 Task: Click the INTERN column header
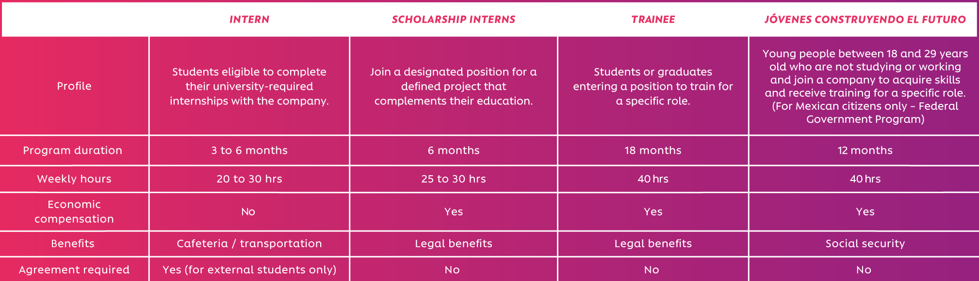[249, 19]
